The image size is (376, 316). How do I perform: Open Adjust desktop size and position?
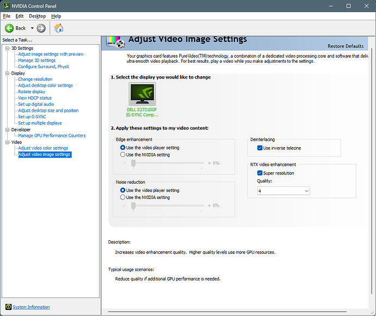(48, 110)
